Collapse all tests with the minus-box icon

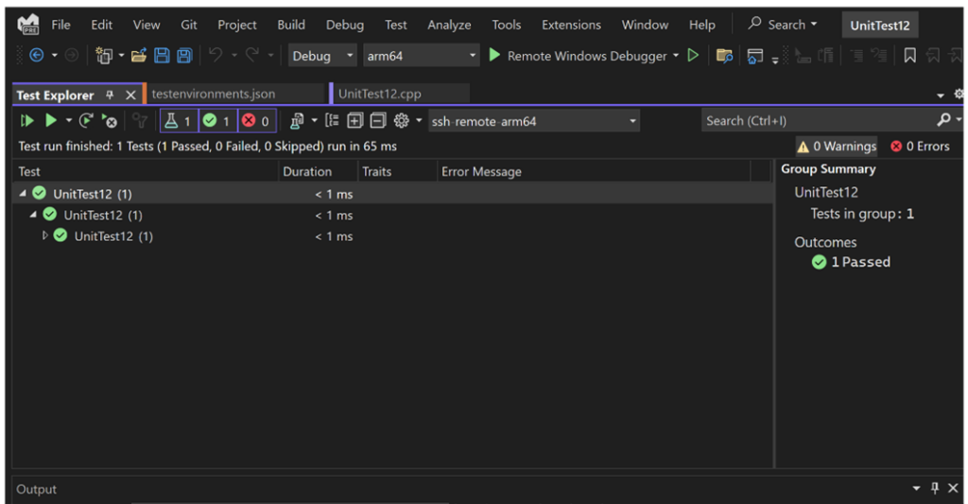tap(377, 121)
